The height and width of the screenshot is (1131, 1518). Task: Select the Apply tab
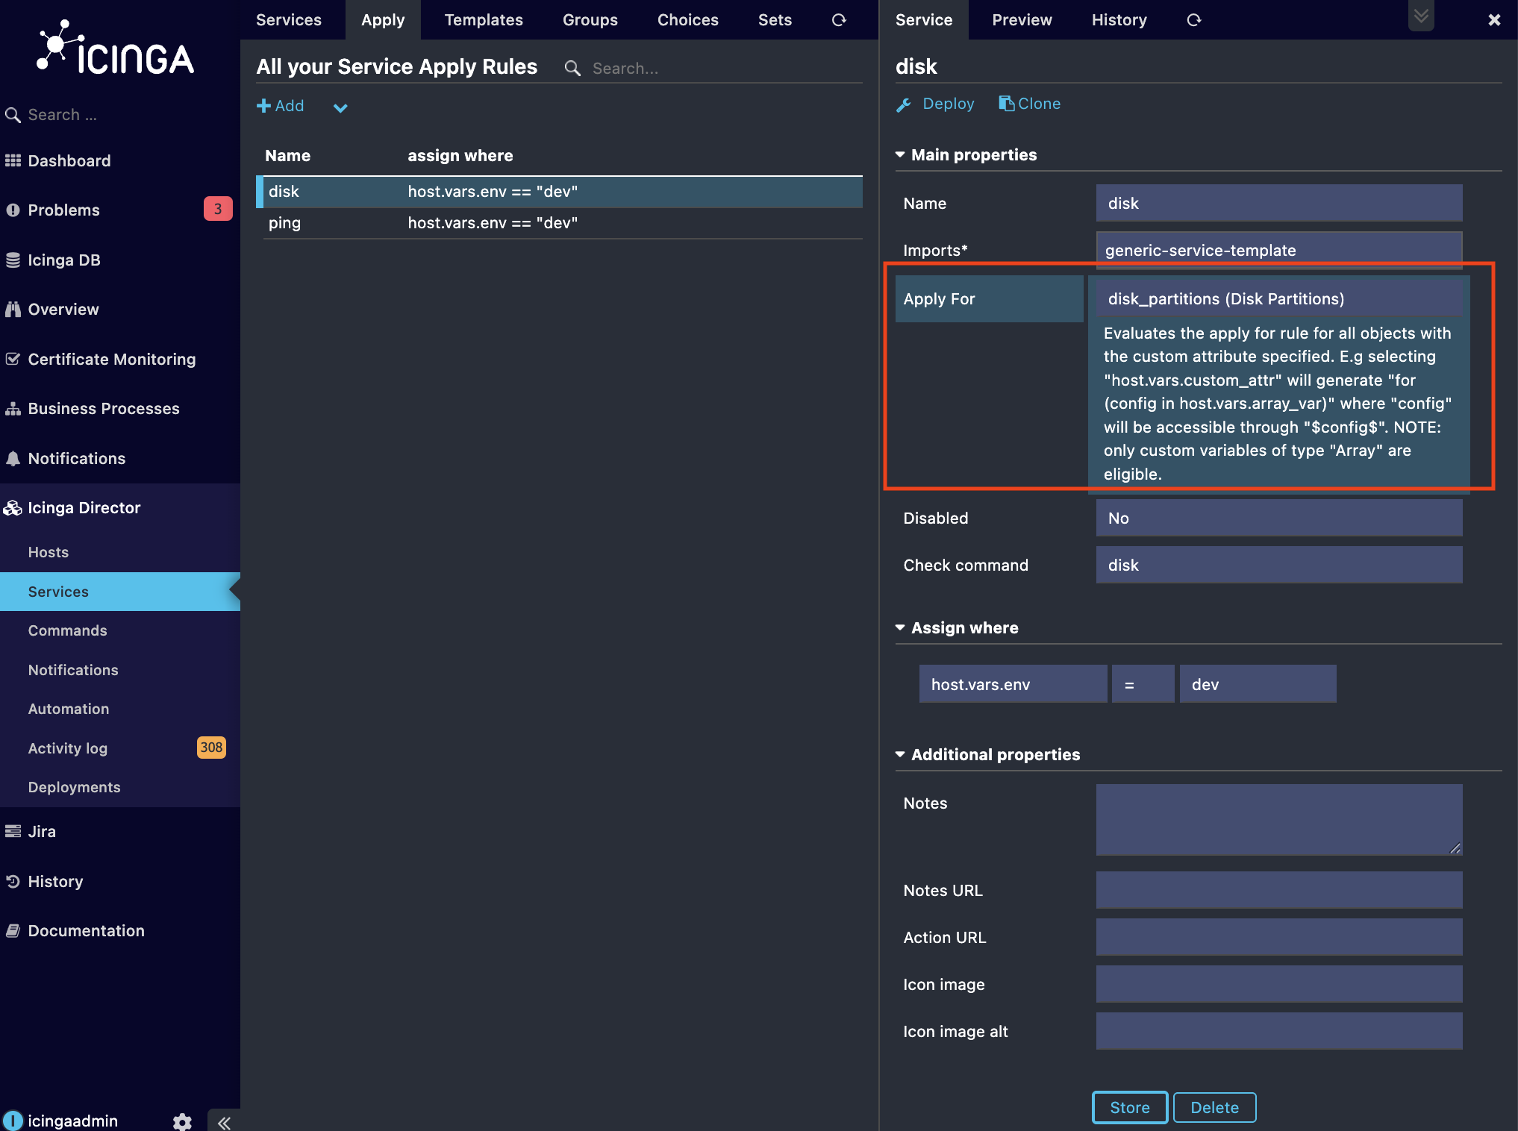click(x=383, y=20)
